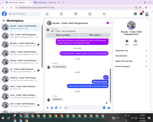
Task: Select the Ricardo conversation in list
Action: pyautogui.click(x=21, y=27)
